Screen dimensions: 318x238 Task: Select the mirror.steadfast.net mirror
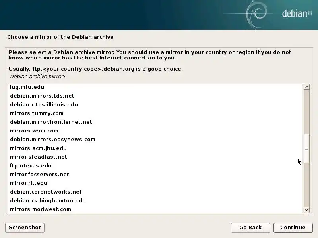pos(155,157)
